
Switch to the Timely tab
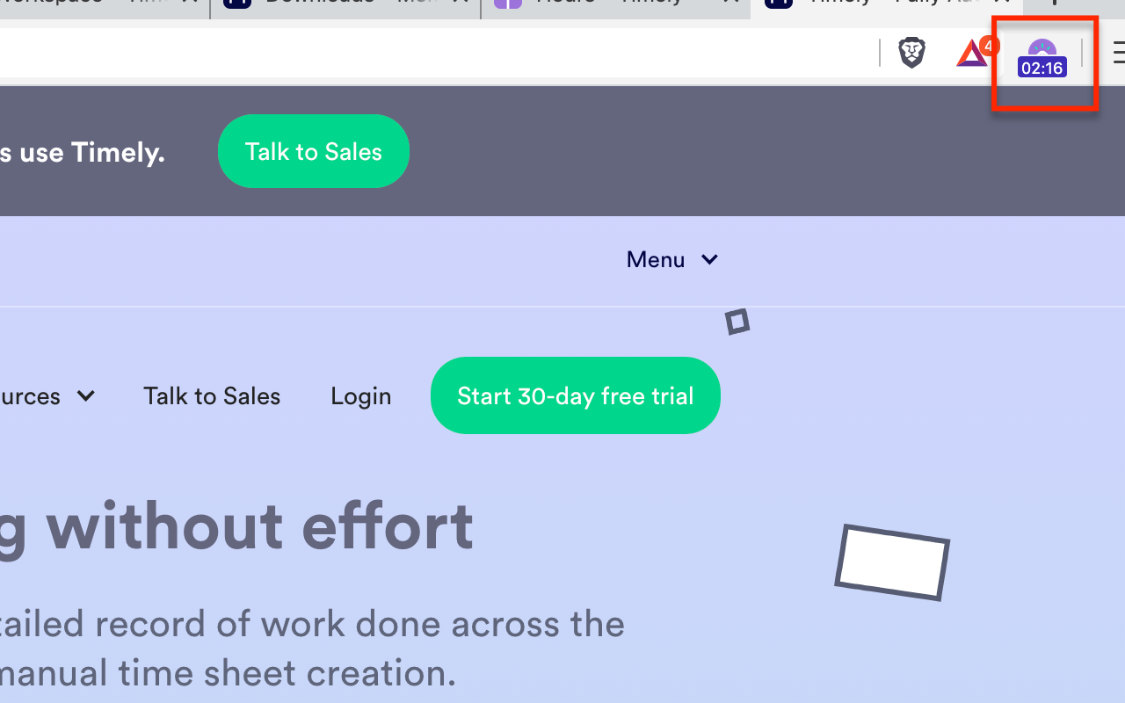click(x=879, y=5)
